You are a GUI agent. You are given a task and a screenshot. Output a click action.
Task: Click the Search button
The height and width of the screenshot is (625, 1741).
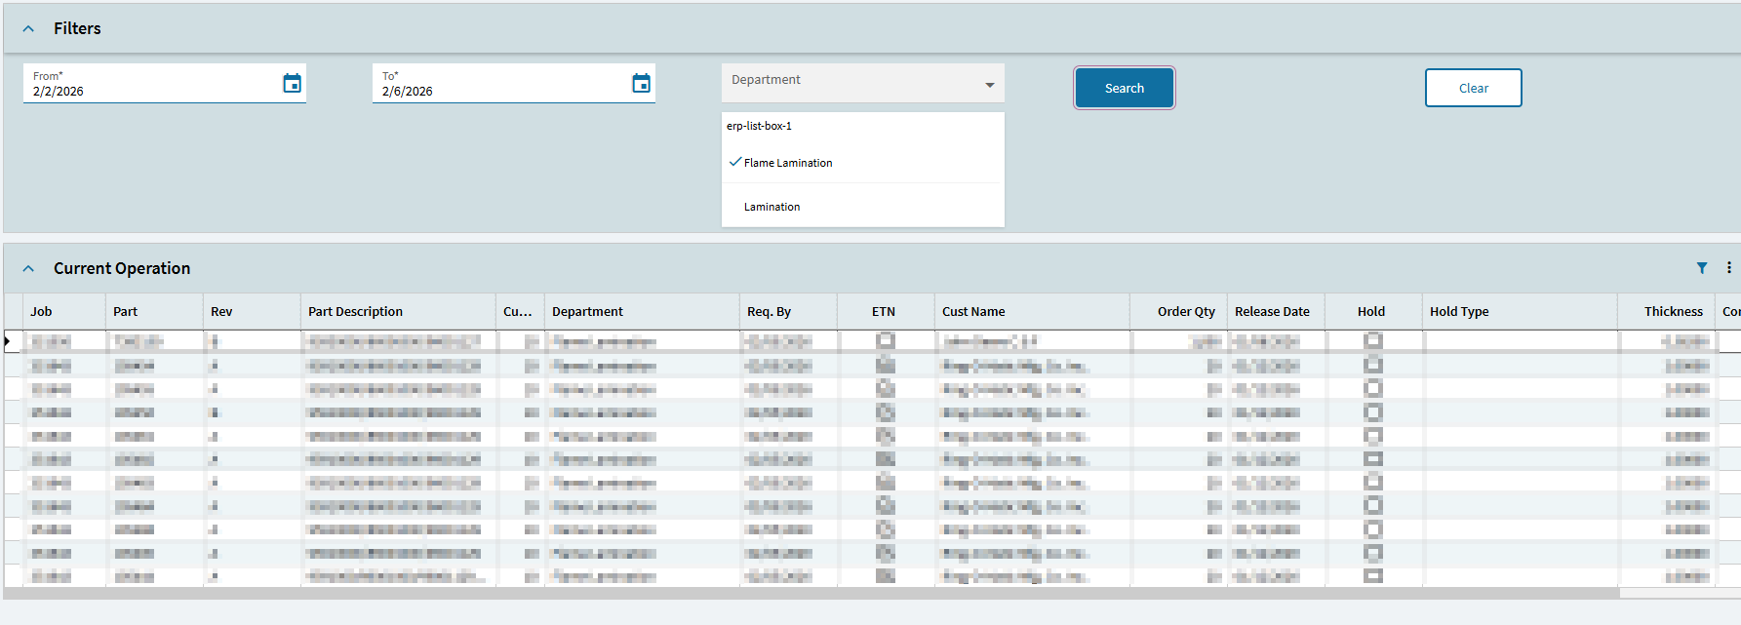click(x=1125, y=88)
